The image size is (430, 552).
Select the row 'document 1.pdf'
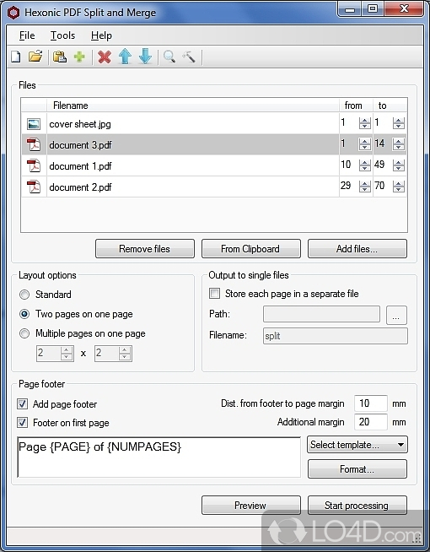pyautogui.click(x=214, y=165)
